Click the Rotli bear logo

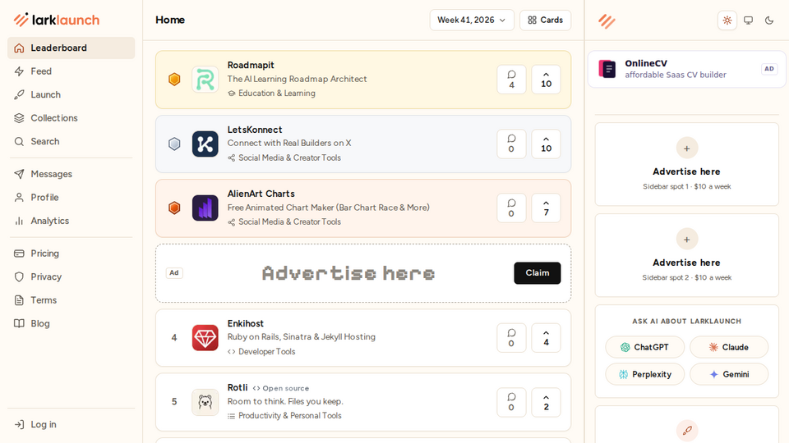click(x=205, y=402)
